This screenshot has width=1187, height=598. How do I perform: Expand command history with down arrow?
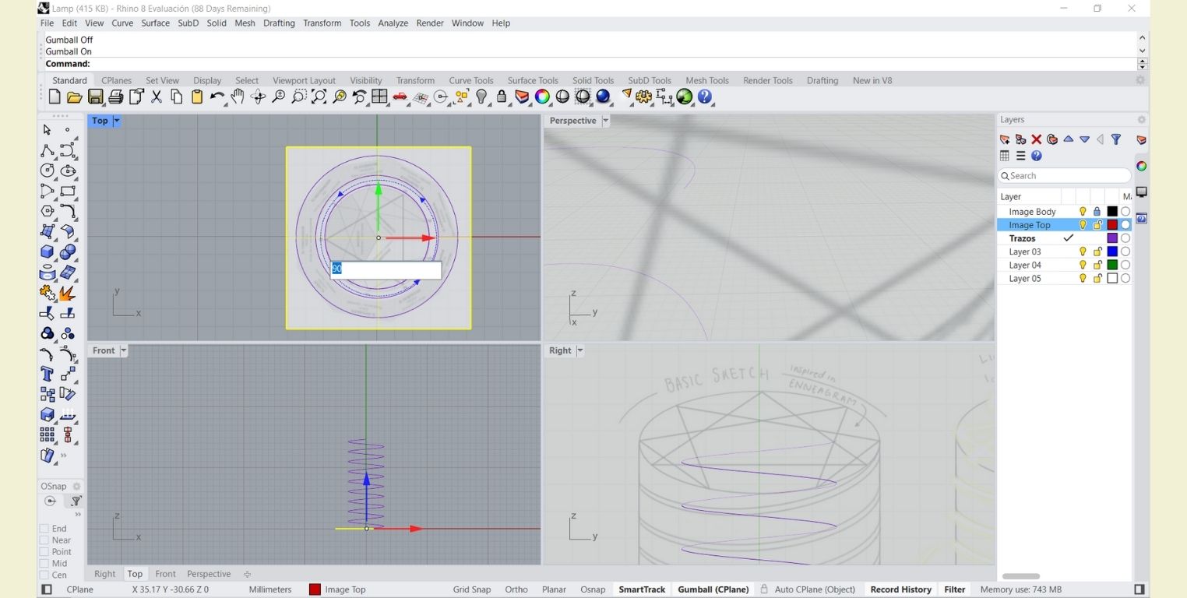tap(1143, 51)
